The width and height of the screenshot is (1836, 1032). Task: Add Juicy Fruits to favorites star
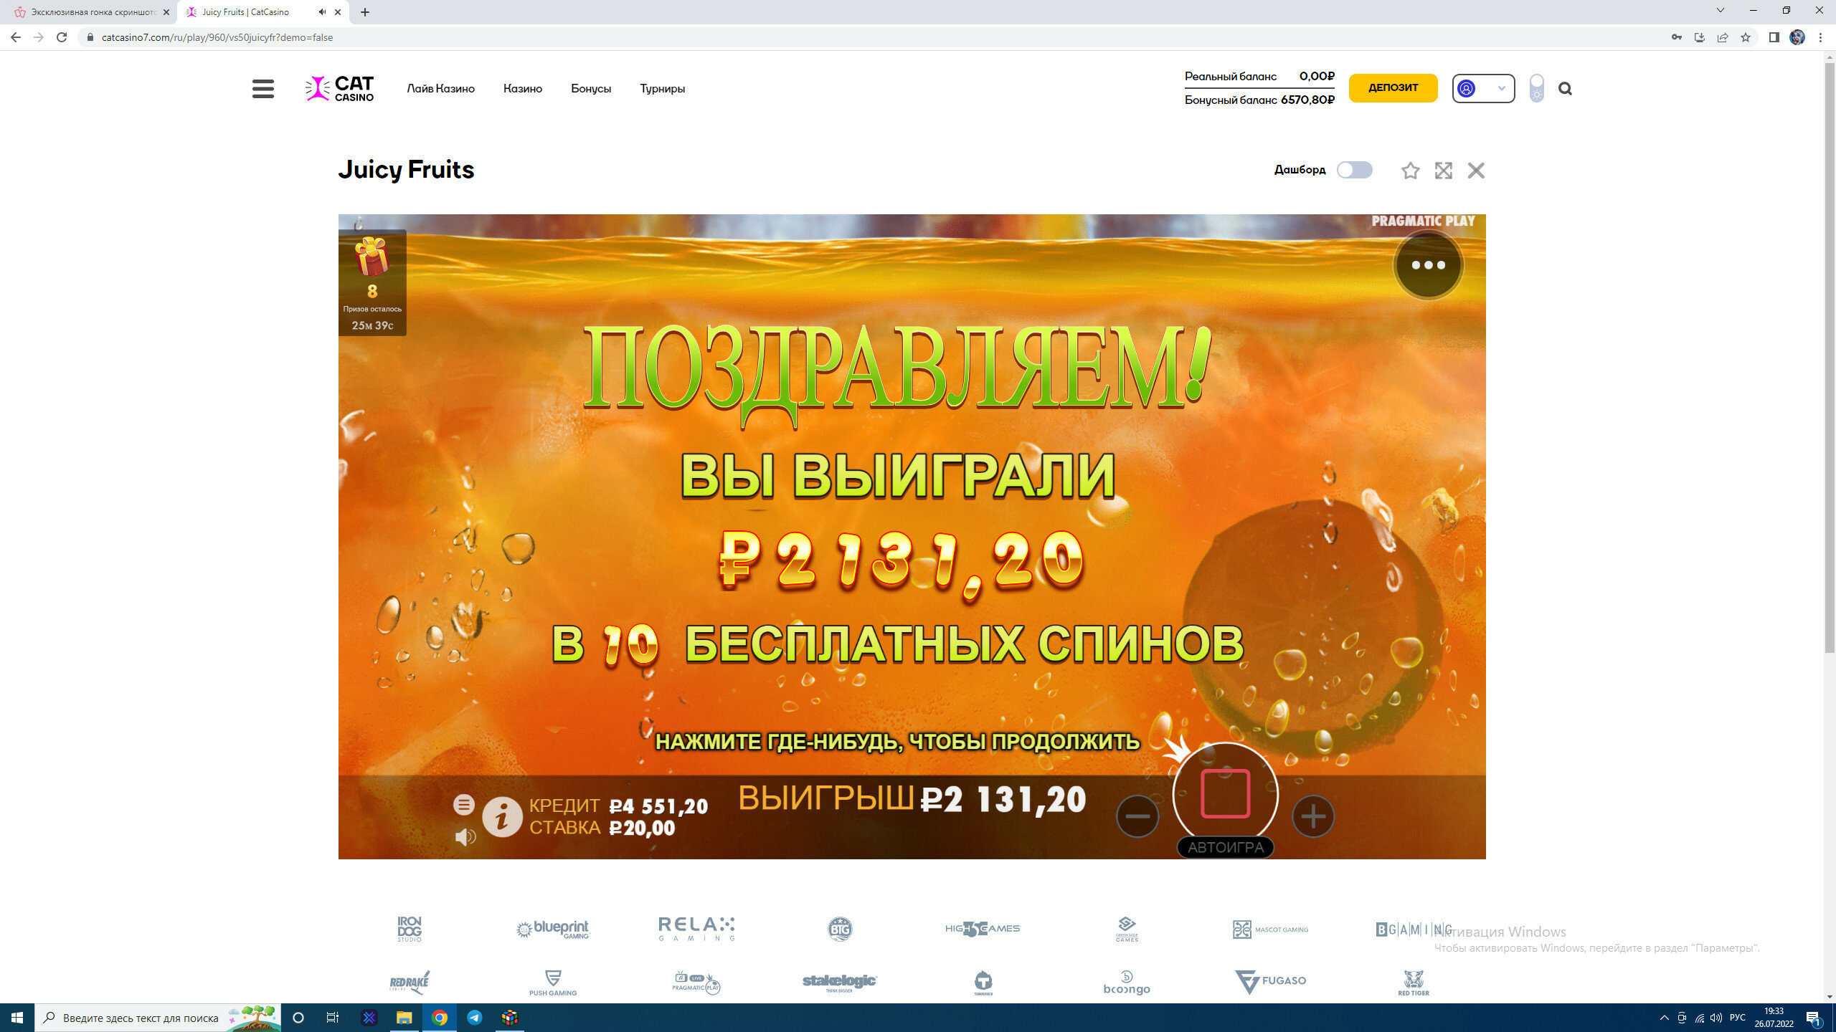click(1410, 171)
